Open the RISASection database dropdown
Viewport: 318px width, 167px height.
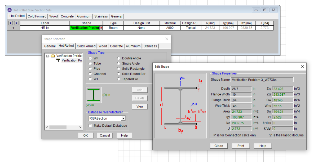click(x=123, y=118)
